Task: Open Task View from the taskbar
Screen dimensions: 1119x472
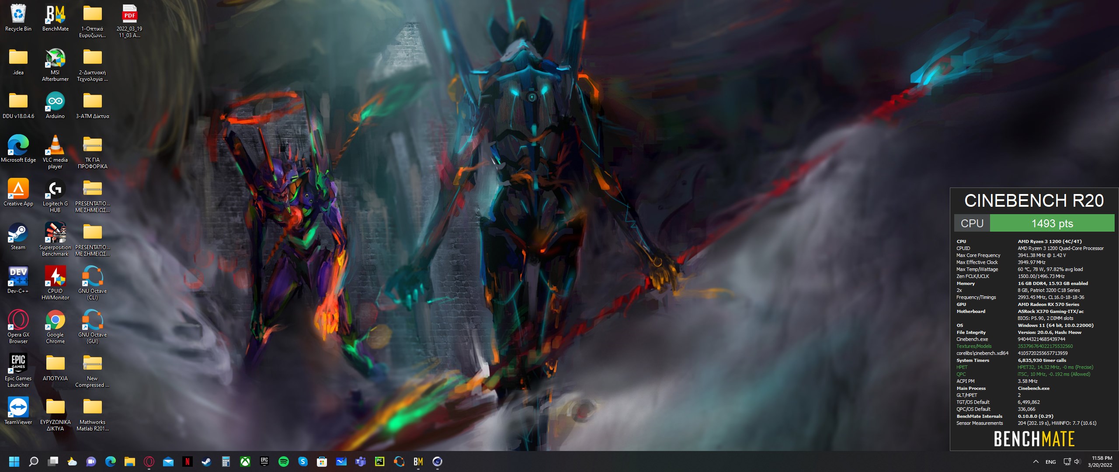Action: tap(53, 462)
